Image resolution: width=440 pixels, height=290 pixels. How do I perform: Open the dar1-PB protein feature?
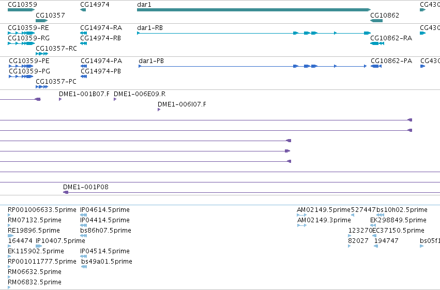[x=252, y=66]
